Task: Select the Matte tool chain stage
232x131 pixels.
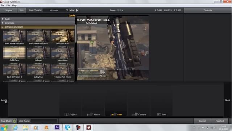Action: (94, 115)
